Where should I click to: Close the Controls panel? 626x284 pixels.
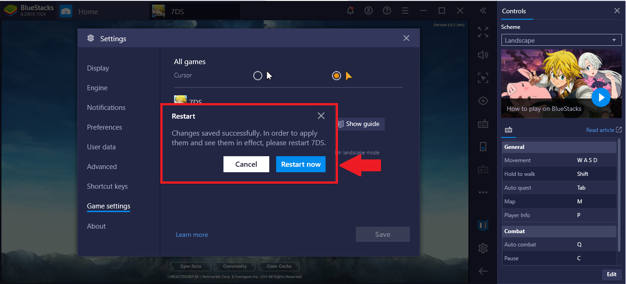pyautogui.click(x=617, y=11)
